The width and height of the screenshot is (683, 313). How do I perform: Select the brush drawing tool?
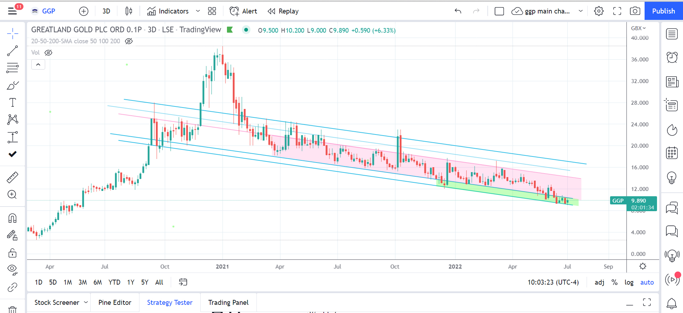click(12, 85)
